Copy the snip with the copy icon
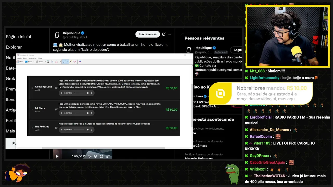This screenshot has height=187, width=333. click(x=52, y=62)
